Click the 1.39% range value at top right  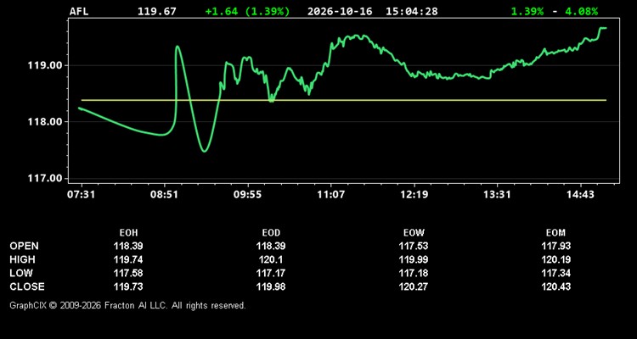pyautogui.click(x=527, y=11)
